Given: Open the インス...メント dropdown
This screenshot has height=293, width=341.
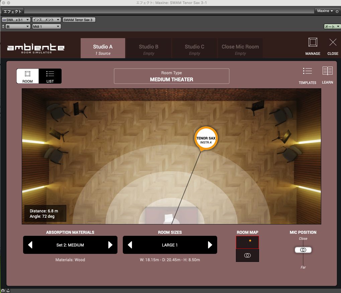Looking at the screenshot, I should pyautogui.click(x=47, y=20).
